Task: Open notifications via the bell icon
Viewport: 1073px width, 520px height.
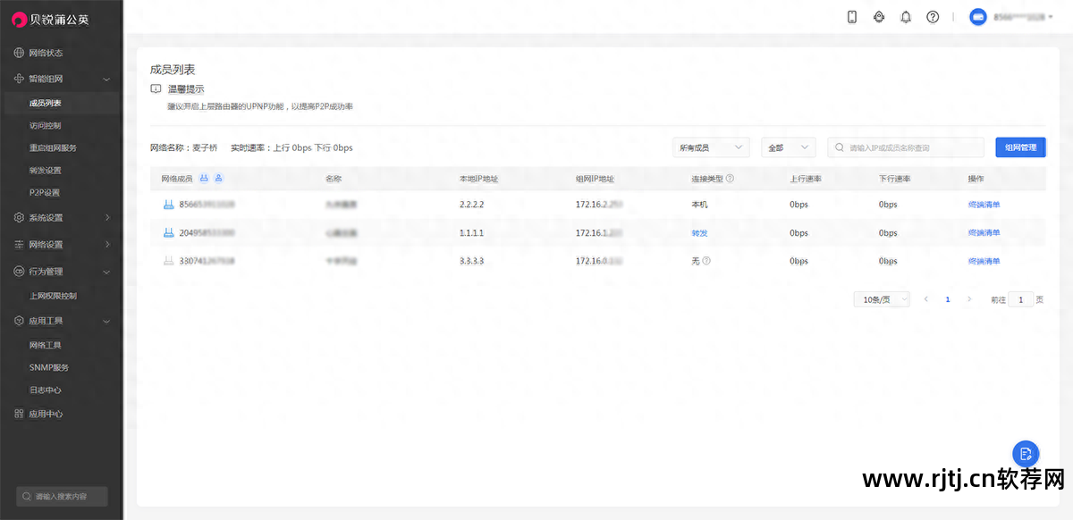Action: tap(906, 17)
